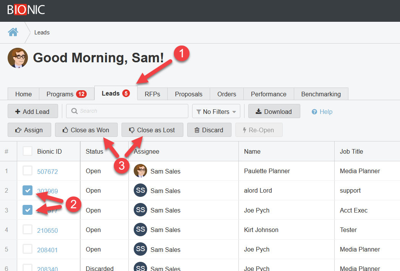The height and width of the screenshot is (271, 400).
Task: Click Sam Sales avatar in row 1
Action: [x=140, y=171]
